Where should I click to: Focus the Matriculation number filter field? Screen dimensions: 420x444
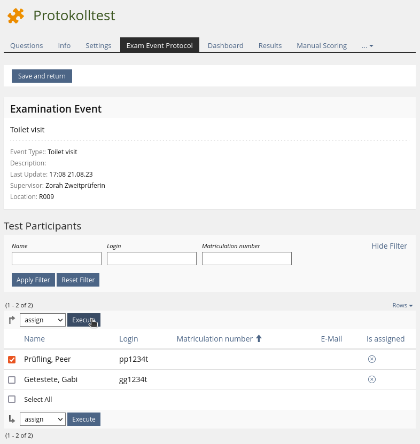[x=247, y=259]
